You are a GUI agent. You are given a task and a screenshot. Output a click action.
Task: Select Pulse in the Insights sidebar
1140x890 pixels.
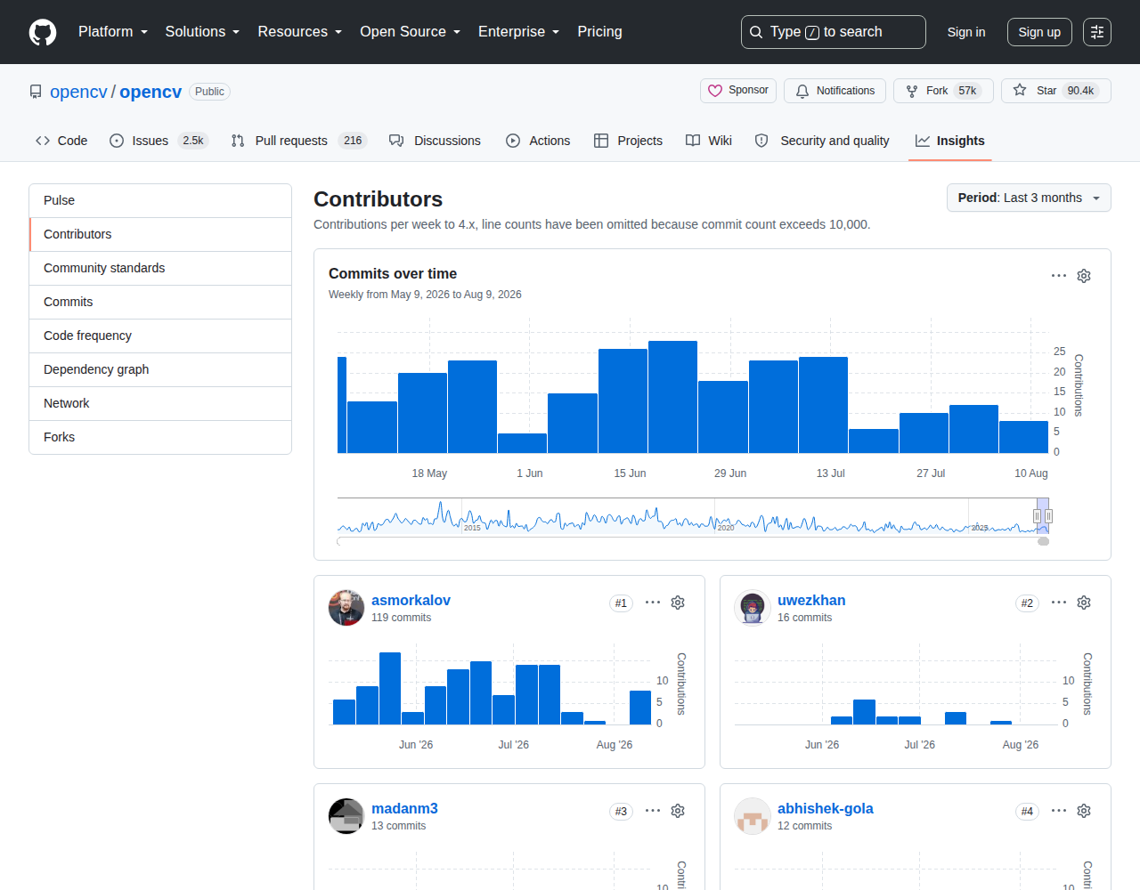(160, 200)
